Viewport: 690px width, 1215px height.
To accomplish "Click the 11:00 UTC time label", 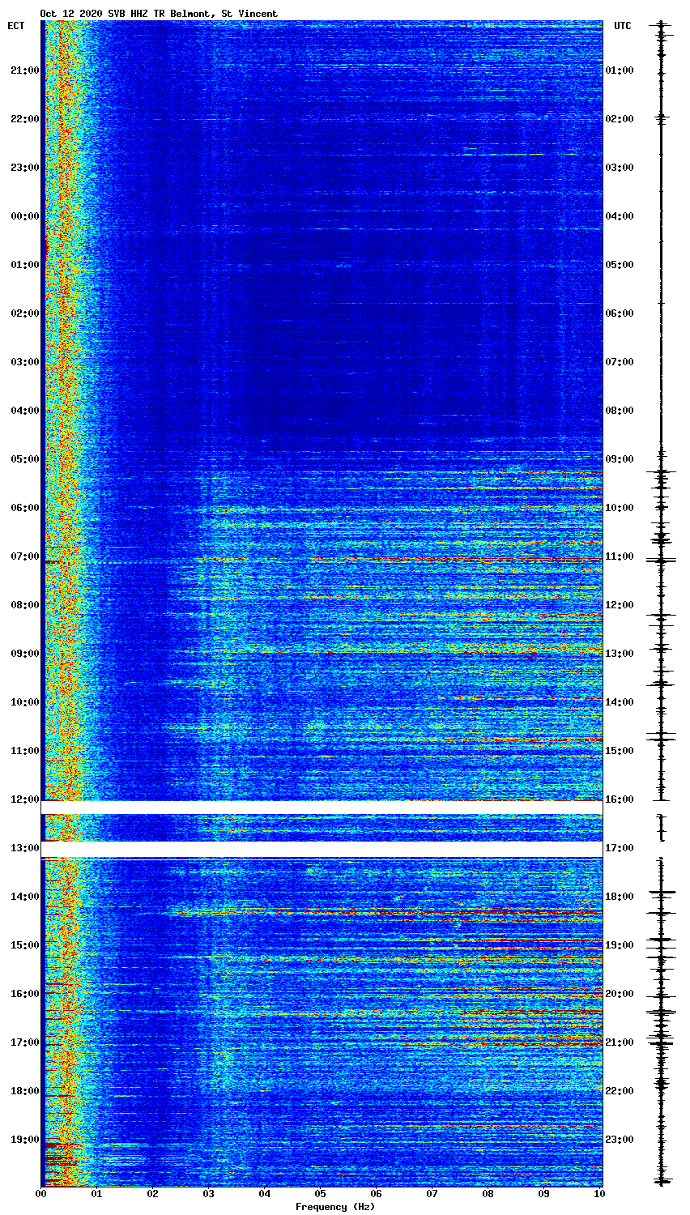I will 620,556.
